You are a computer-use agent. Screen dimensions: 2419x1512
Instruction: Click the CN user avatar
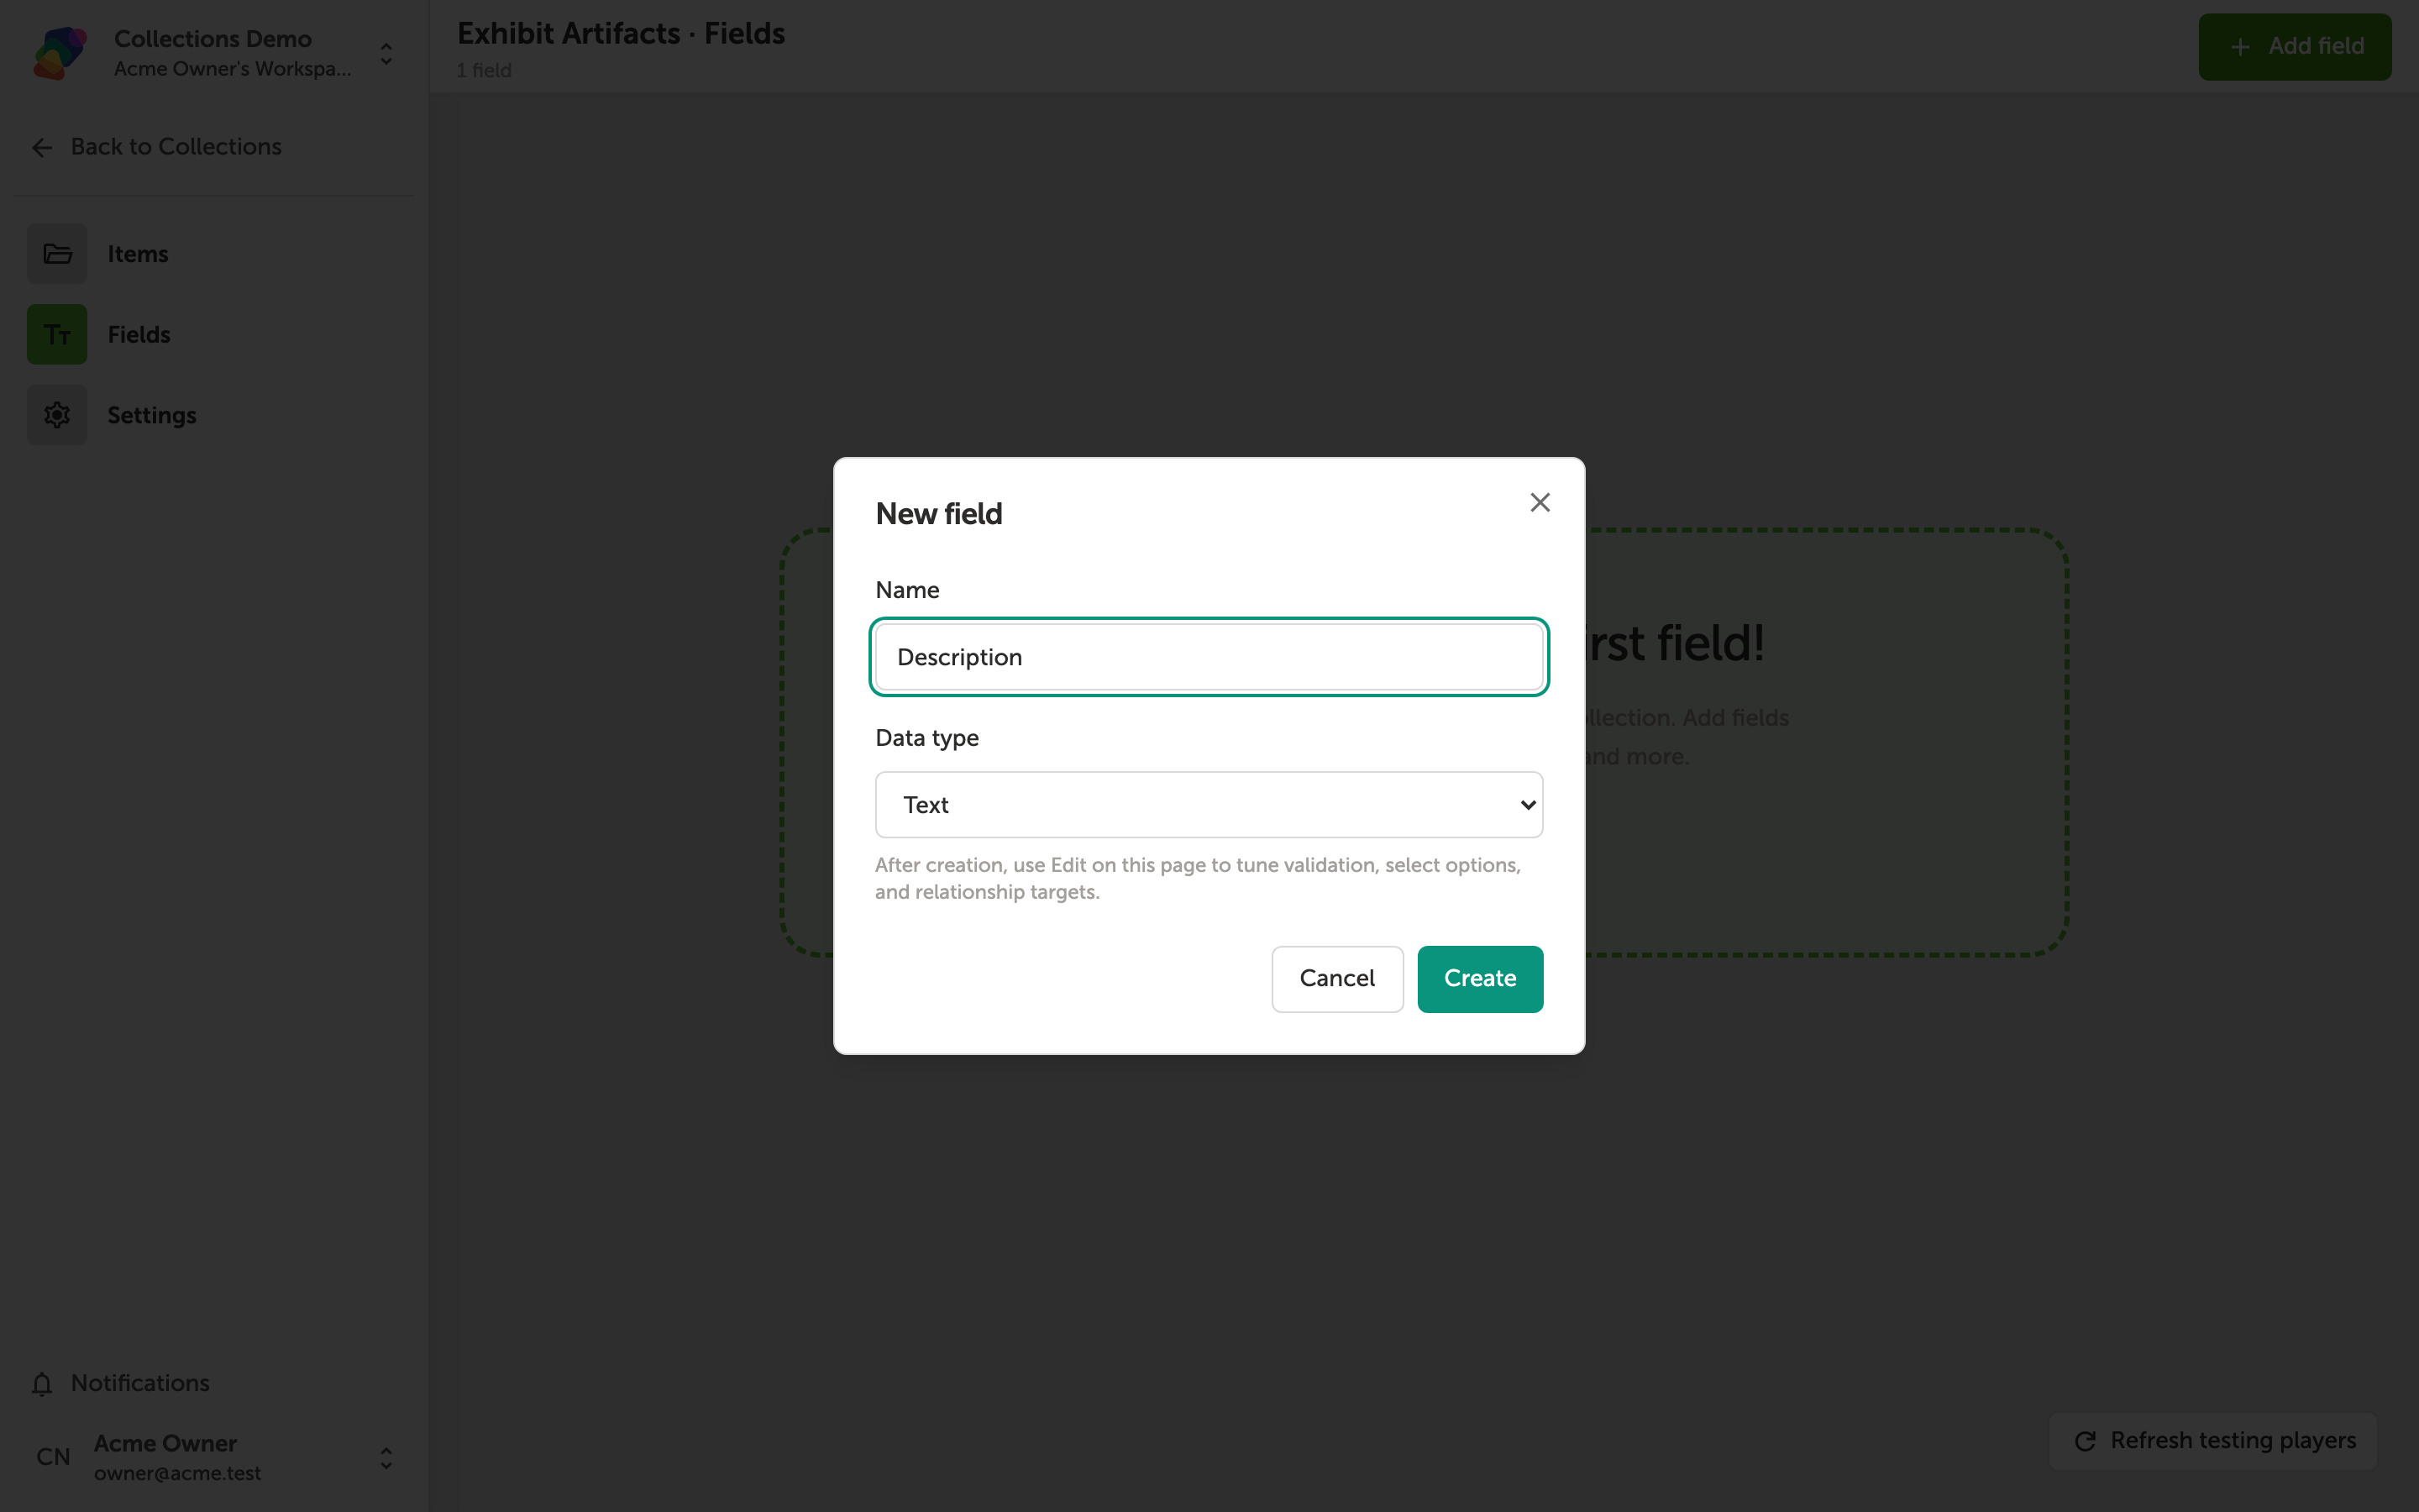click(53, 1457)
